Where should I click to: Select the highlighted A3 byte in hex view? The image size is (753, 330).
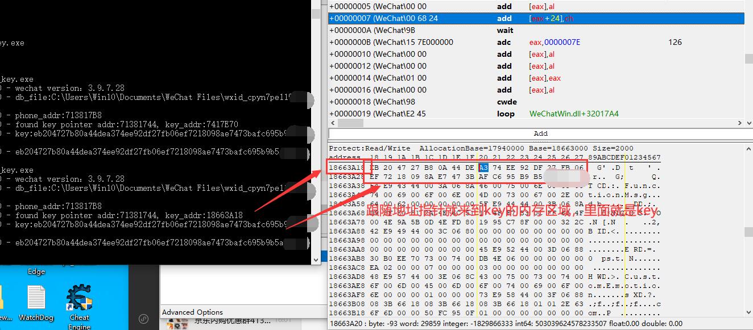pyautogui.click(x=483, y=168)
